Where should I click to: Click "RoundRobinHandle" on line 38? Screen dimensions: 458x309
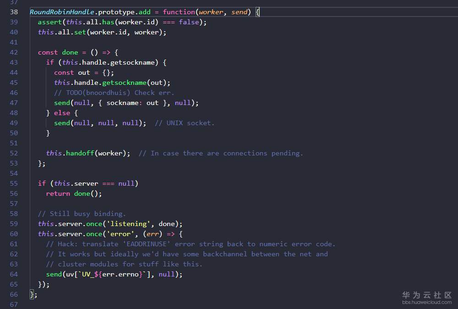[62, 12]
